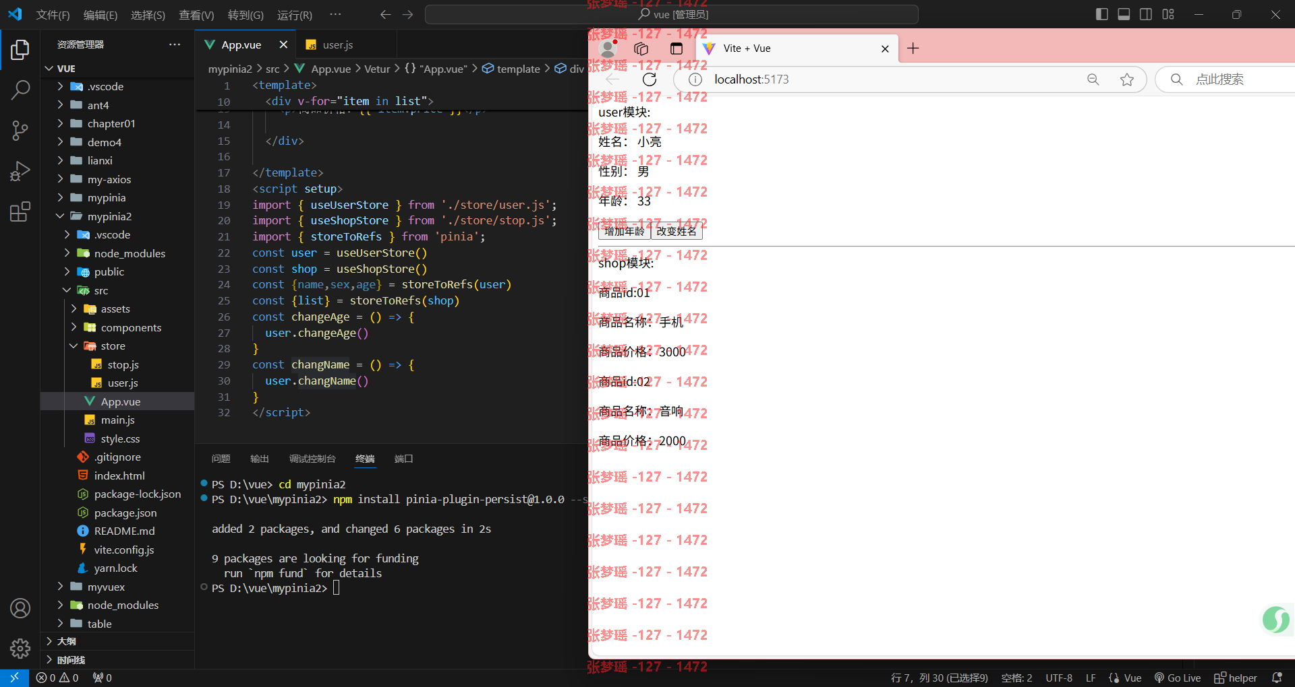Click the 改变姓名 button in browser
The height and width of the screenshot is (687, 1295).
677,231
